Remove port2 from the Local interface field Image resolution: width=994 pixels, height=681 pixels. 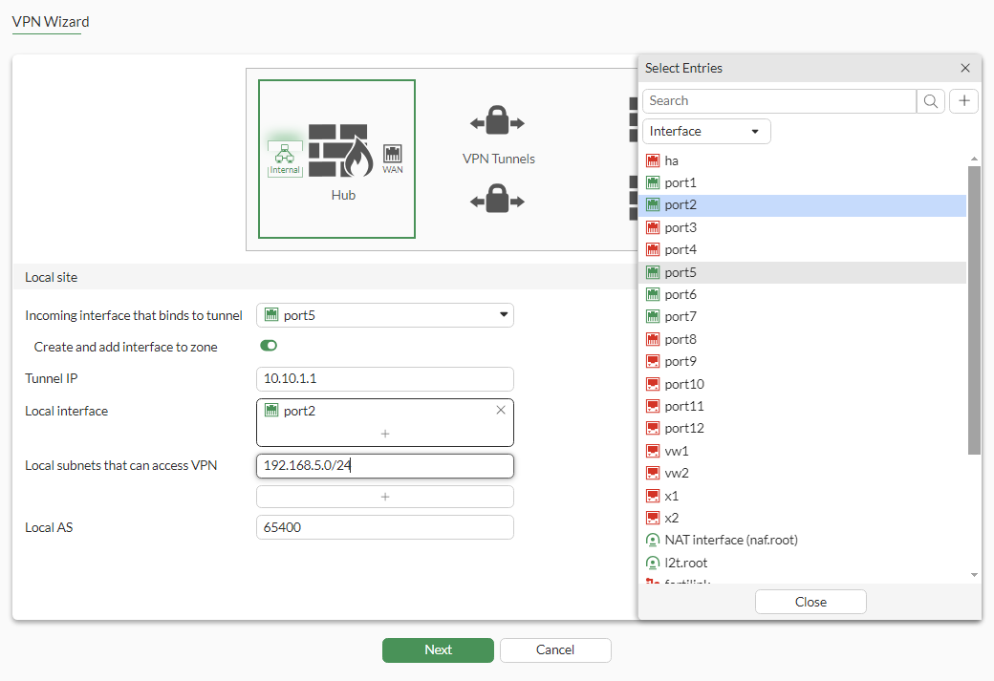(x=501, y=410)
